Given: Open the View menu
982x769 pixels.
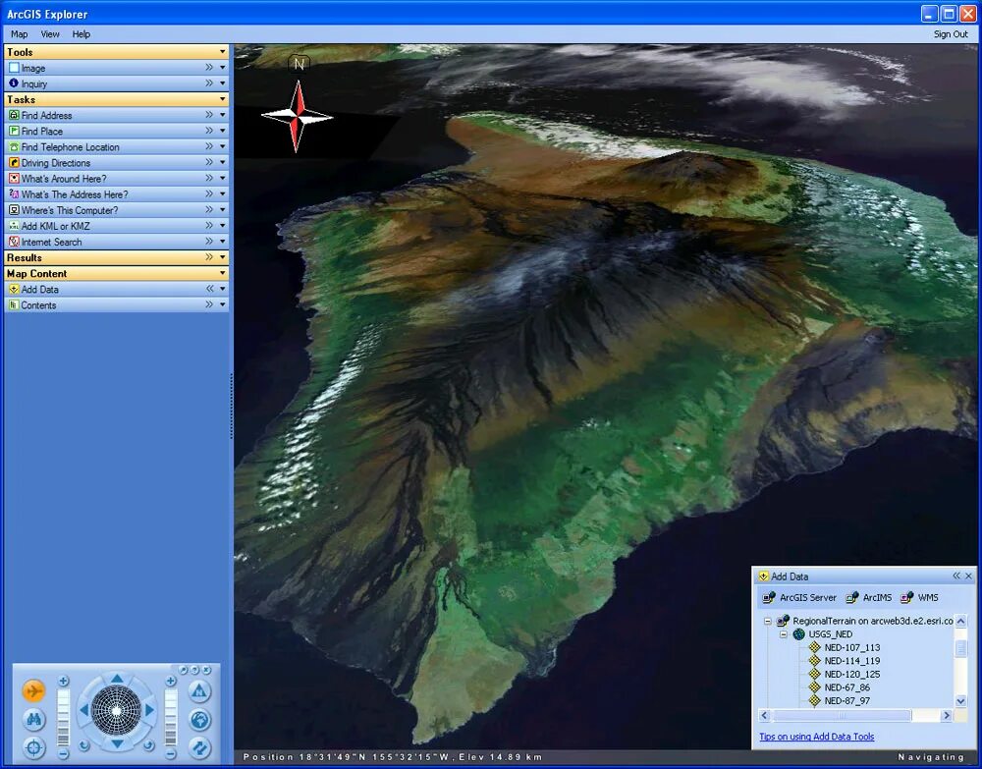Looking at the screenshot, I should (49, 33).
